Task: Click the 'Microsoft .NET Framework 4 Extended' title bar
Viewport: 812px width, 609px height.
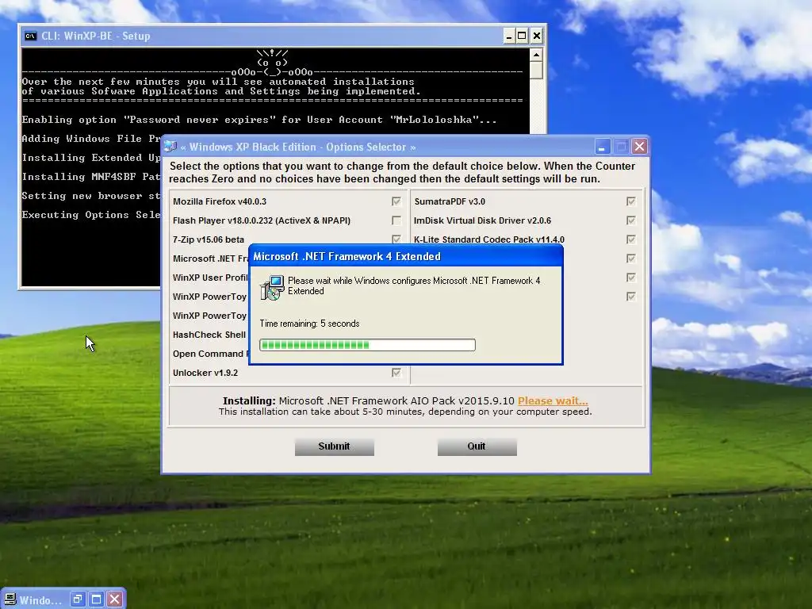Action: (406, 256)
